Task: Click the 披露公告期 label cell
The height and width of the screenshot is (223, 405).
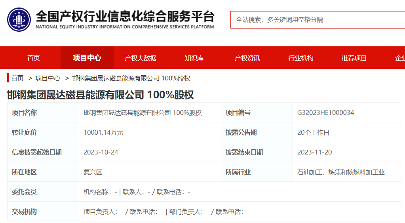Action: [x=257, y=132]
